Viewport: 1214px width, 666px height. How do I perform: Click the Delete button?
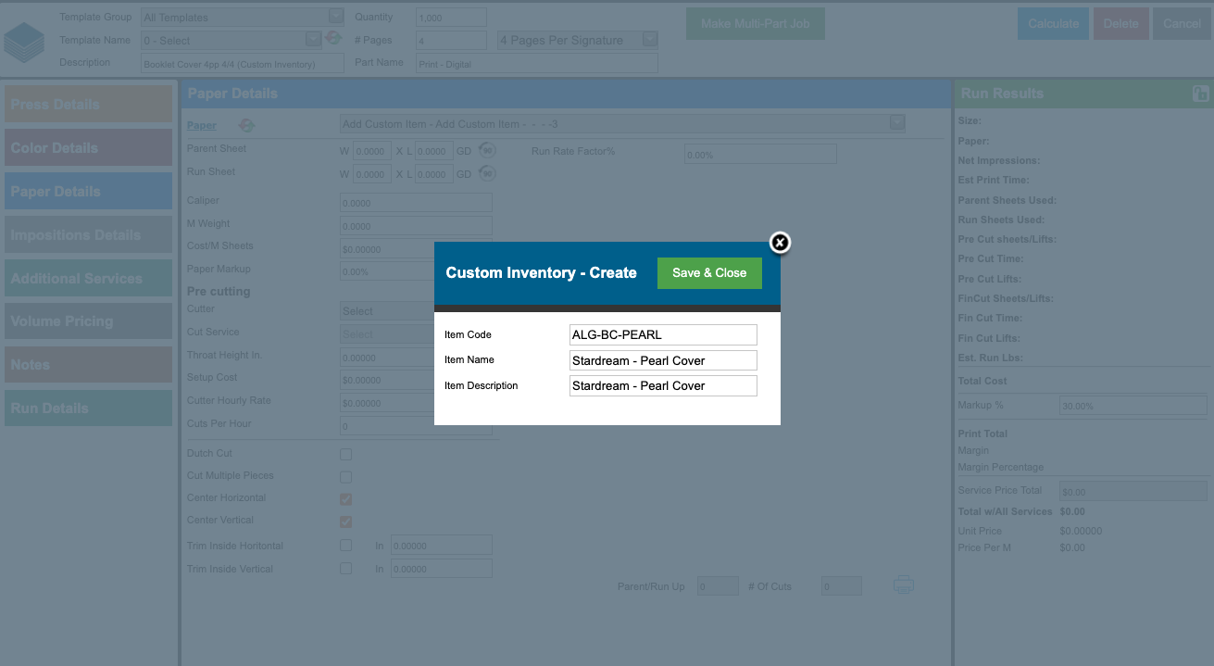[x=1121, y=24]
